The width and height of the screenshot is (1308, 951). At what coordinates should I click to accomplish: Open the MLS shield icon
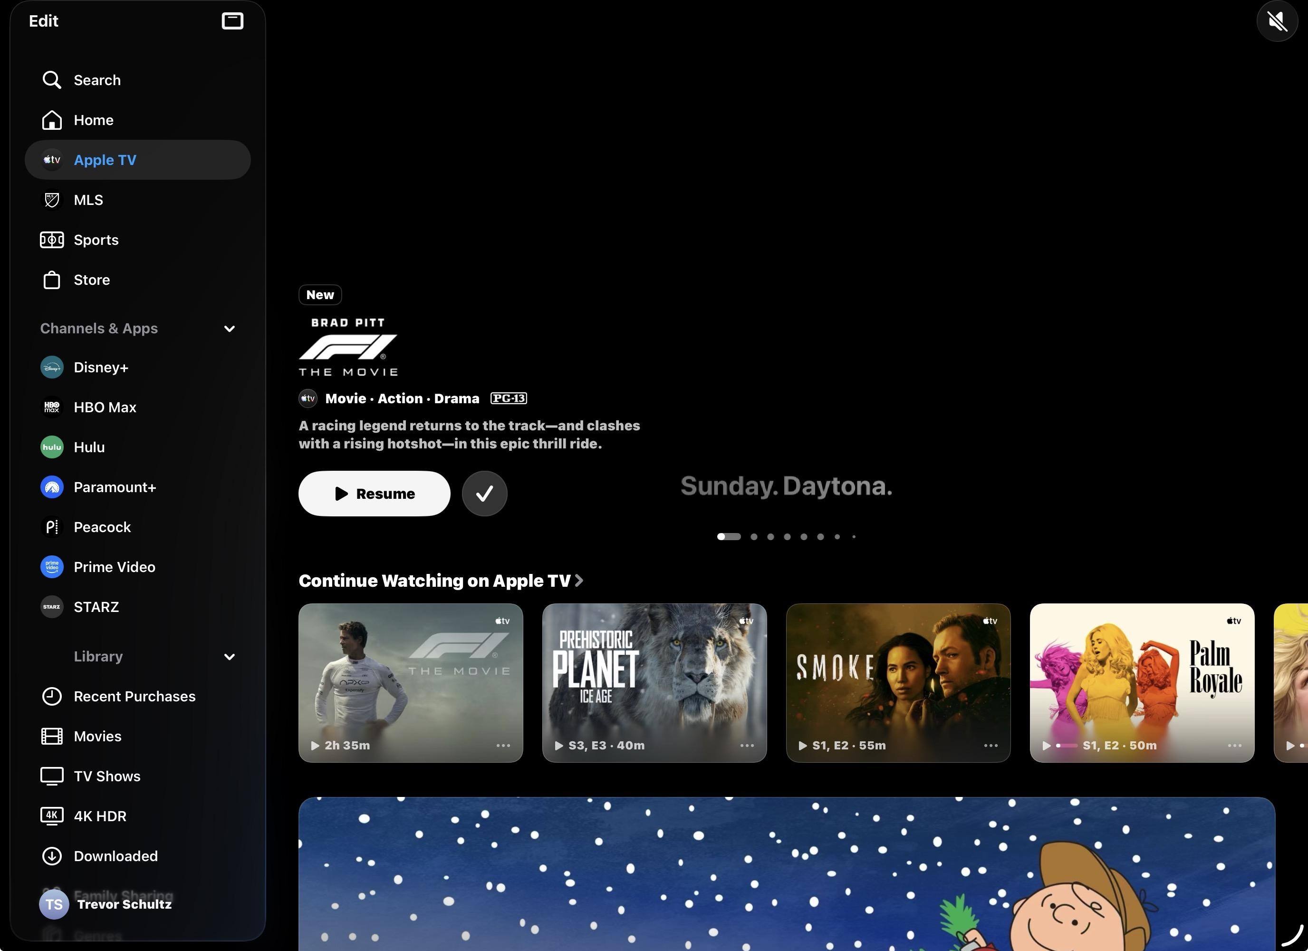coord(51,200)
